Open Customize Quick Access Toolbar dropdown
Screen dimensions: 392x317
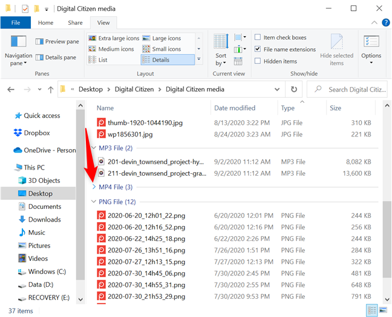pos(47,10)
